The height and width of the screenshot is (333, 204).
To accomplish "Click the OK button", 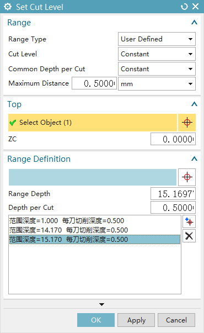I will coord(96,320).
